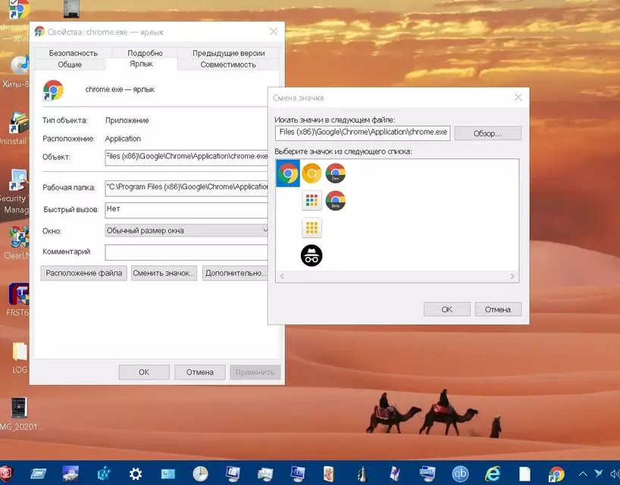Open Internet Explorer from taskbar

pyautogui.click(x=493, y=474)
